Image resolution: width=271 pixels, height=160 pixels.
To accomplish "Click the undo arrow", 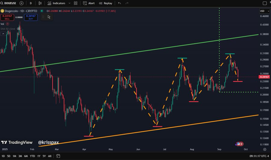I will (x=120, y=3).
